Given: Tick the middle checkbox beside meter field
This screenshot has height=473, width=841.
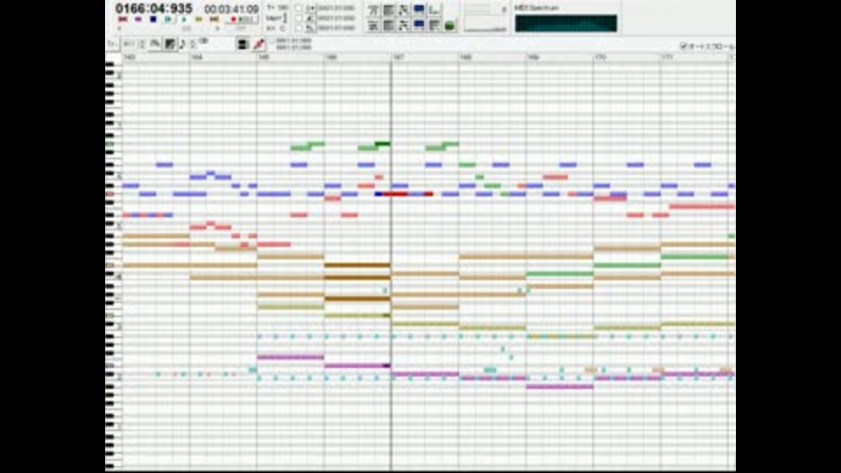Looking at the screenshot, I should point(298,18).
